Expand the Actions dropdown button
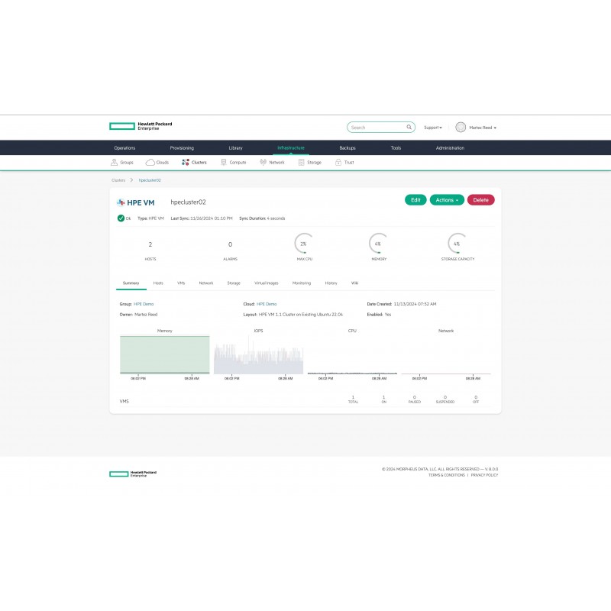This screenshot has width=611, height=611. point(446,200)
